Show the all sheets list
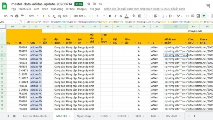 [14, 116]
